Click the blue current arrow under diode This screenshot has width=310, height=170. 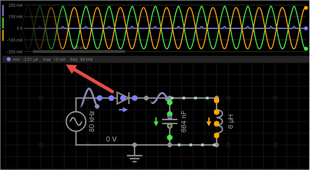pos(123,109)
